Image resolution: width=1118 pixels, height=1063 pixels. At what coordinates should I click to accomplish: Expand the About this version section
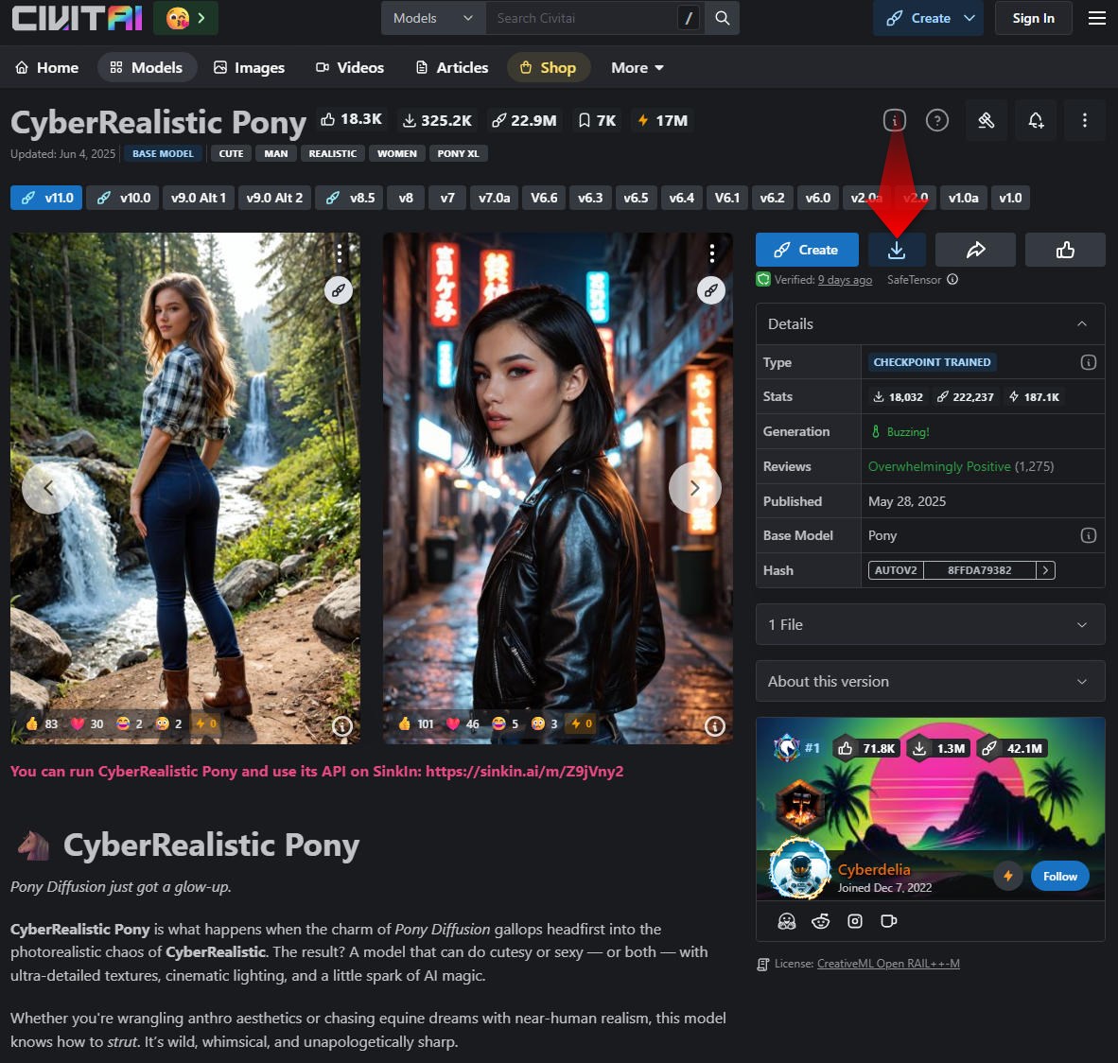[x=930, y=681]
